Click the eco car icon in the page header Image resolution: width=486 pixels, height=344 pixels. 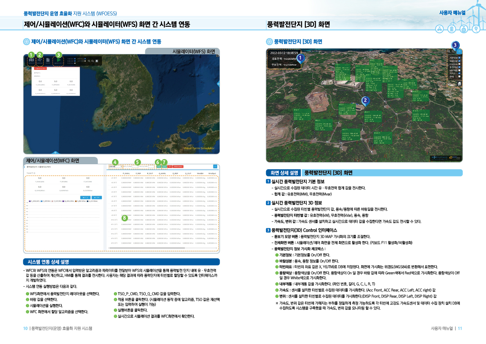(439, 29)
